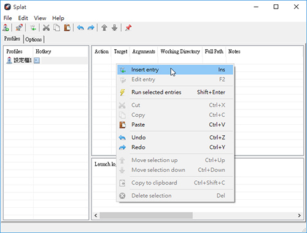Open the View menu
This screenshot has height=233, width=307.
coord(40,18)
